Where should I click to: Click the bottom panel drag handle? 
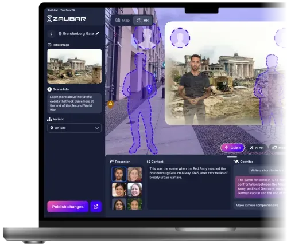pyautogui.click(x=232, y=157)
